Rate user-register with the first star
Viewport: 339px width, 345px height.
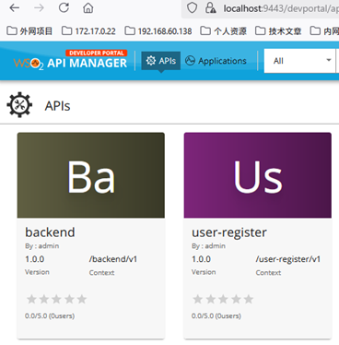click(198, 299)
